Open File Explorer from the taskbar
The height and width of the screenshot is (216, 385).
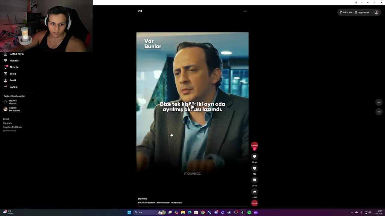(x=183, y=212)
